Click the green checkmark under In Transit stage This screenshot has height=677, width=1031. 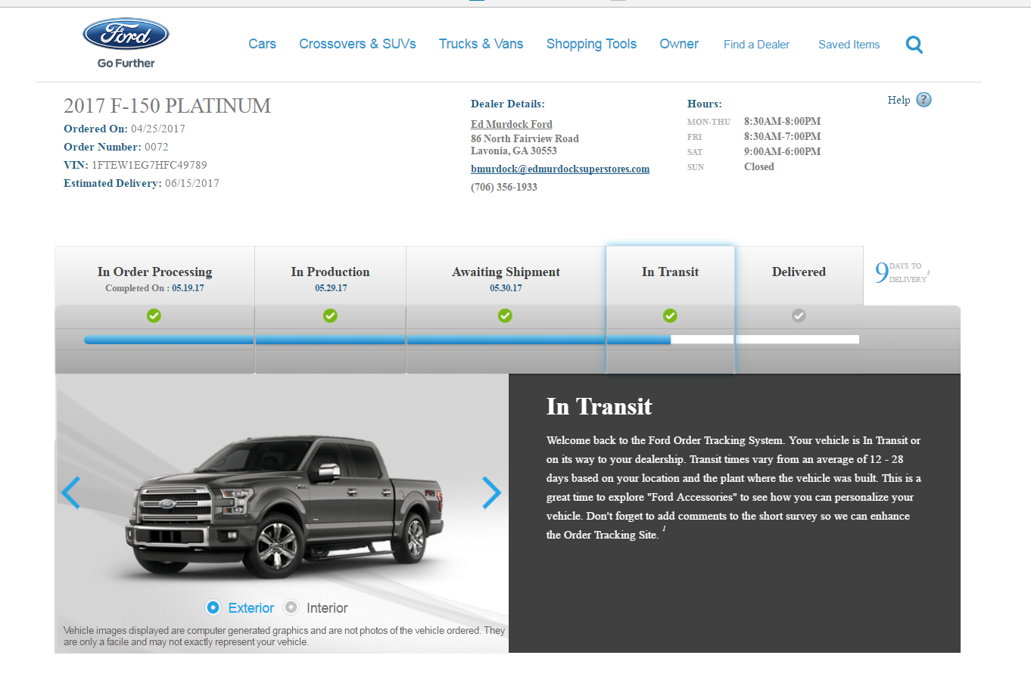tap(670, 315)
